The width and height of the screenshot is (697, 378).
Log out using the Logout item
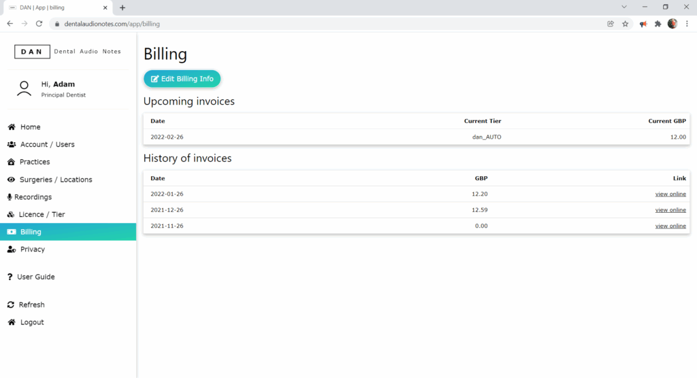pos(31,322)
